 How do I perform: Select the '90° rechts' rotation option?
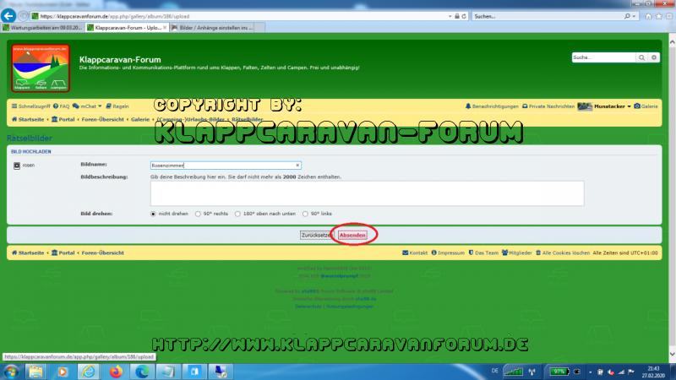point(198,214)
